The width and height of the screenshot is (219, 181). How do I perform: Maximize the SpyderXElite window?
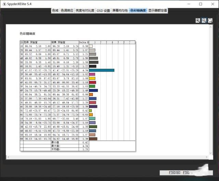[x=201, y=4]
